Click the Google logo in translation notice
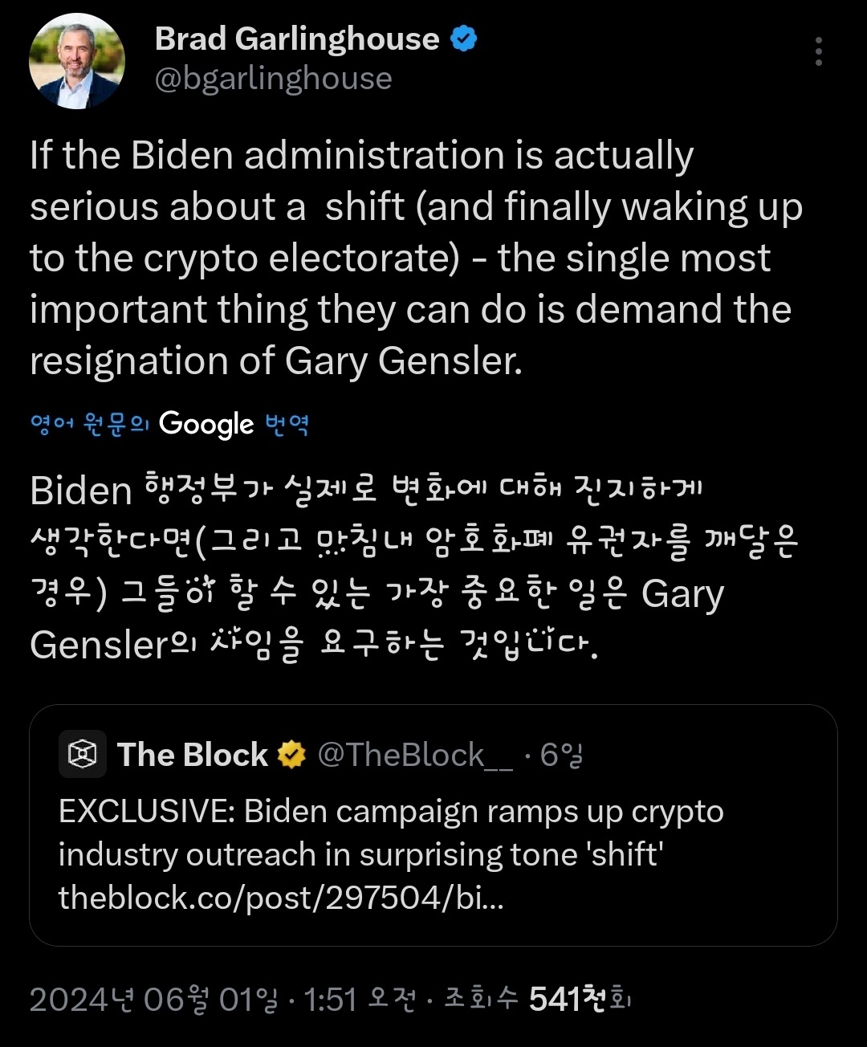This screenshot has width=867, height=1047. (206, 424)
